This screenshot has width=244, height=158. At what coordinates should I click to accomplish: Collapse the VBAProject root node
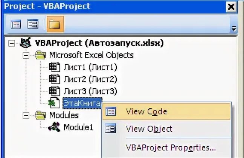pos(12,43)
